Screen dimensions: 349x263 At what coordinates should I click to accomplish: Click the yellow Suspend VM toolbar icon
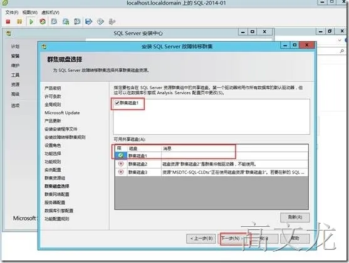coord(19,21)
